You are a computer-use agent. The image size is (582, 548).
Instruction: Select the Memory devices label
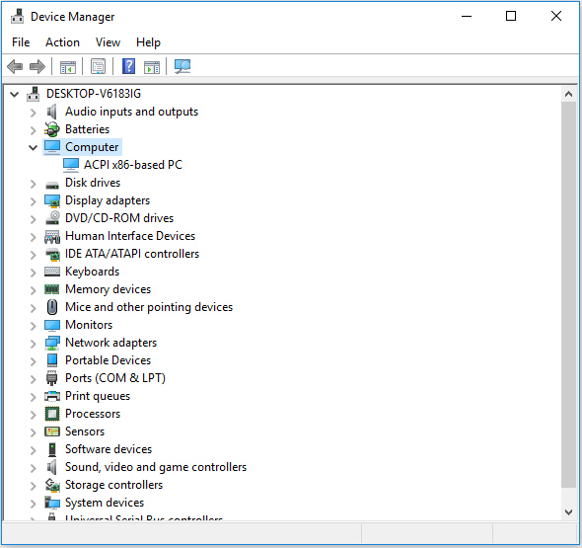[x=108, y=289]
